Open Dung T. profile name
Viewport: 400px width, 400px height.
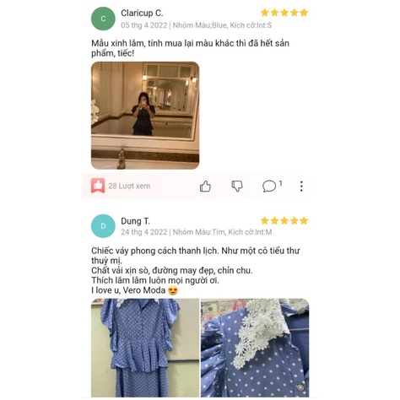pyautogui.click(x=135, y=221)
